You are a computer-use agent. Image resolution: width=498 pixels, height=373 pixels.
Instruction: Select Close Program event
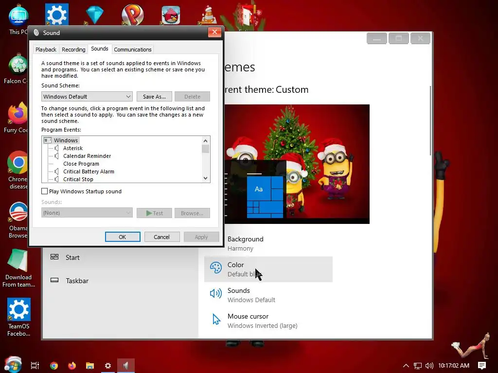point(81,164)
